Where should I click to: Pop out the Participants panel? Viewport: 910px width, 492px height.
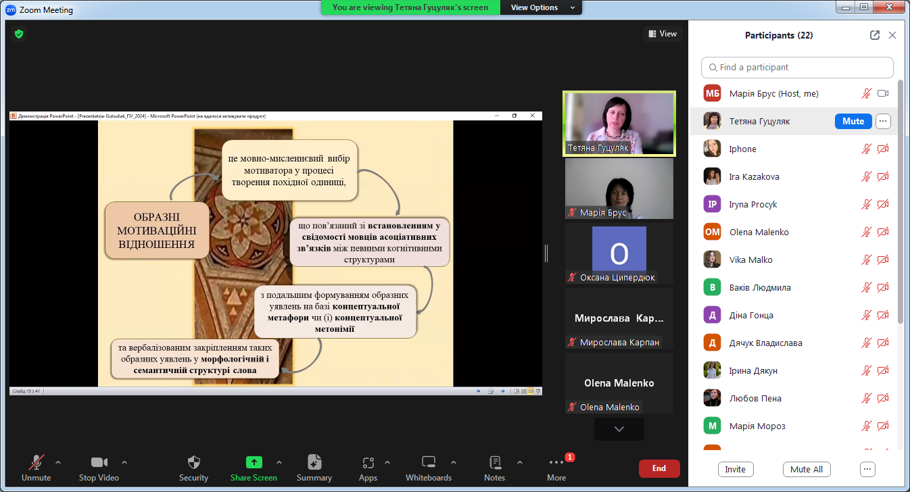(875, 35)
